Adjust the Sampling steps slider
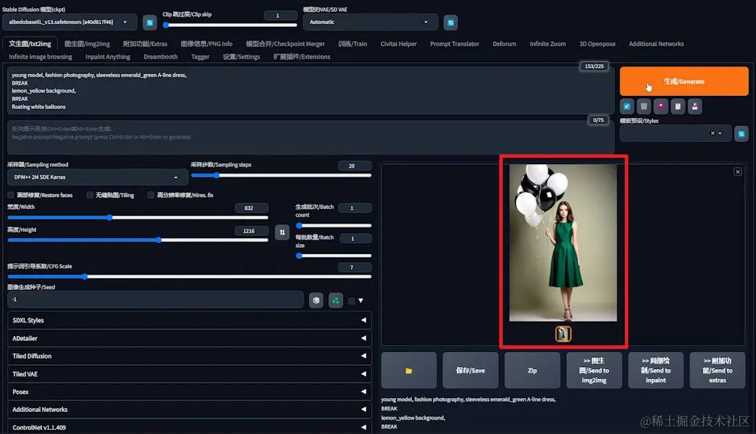 point(281,175)
